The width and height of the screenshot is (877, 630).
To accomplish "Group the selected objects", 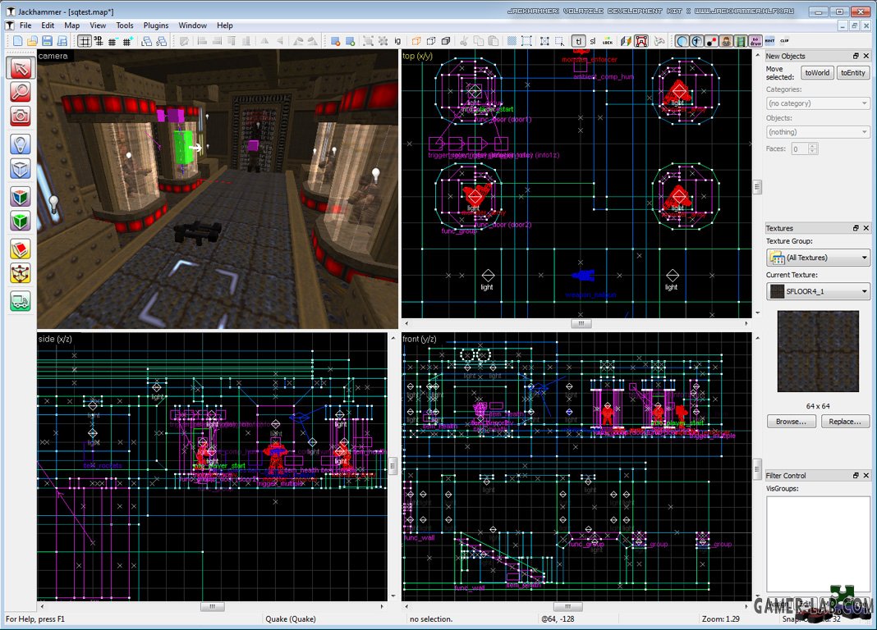I will click(x=368, y=41).
